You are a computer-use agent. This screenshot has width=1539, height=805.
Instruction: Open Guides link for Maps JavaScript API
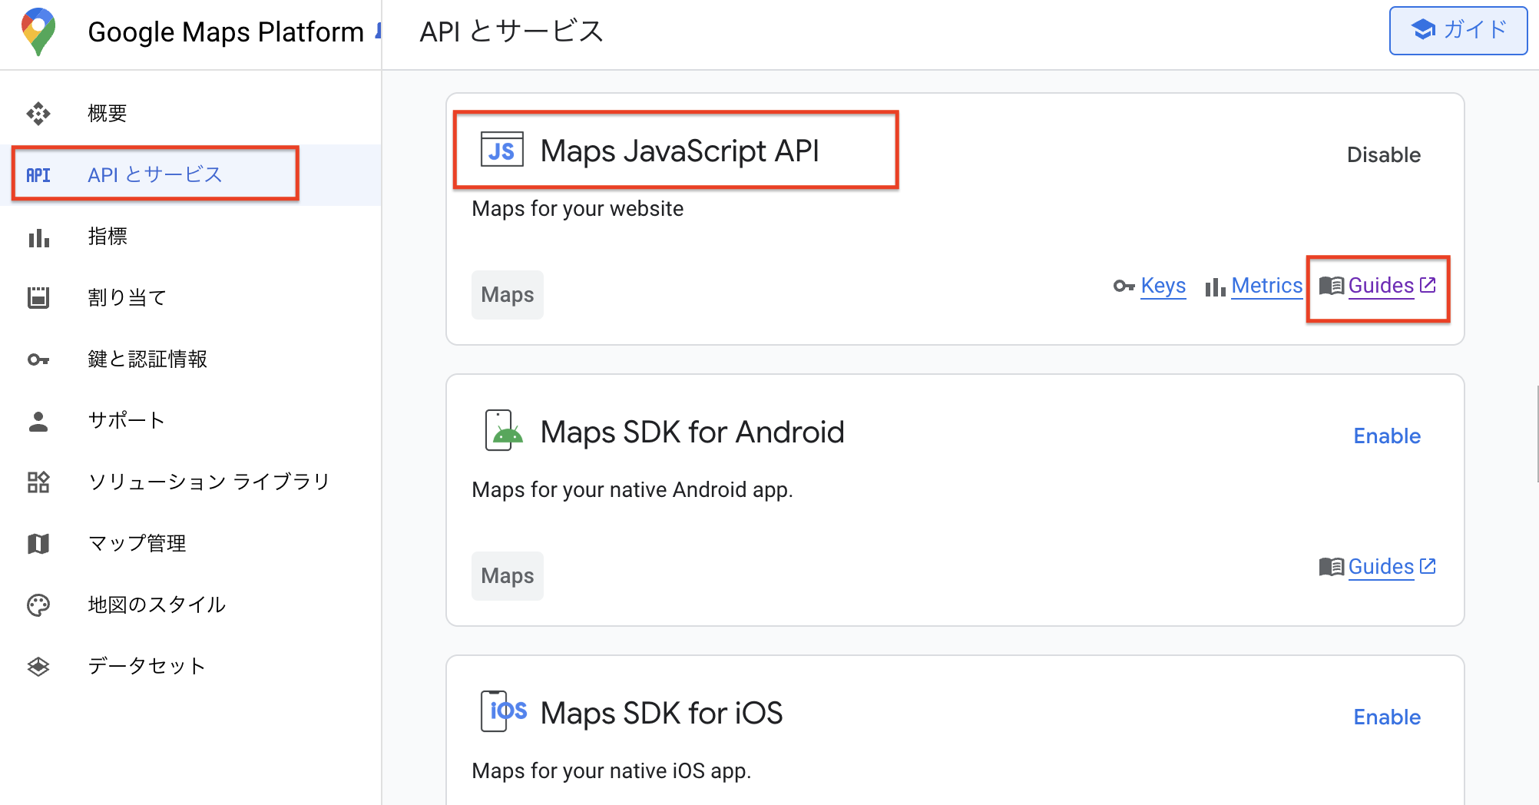coord(1381,287)
